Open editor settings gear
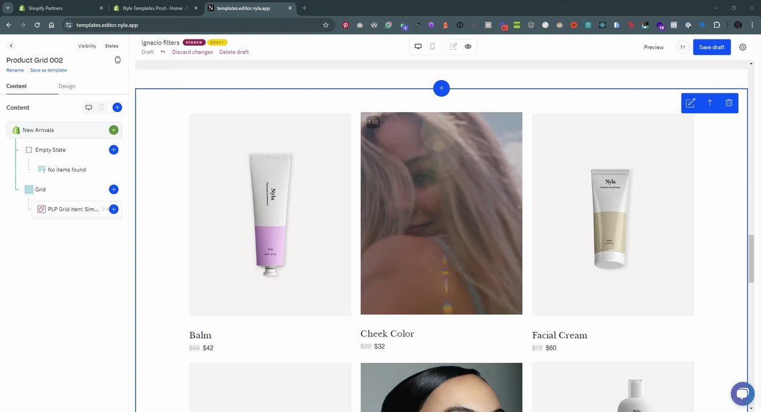 point(743,47)
